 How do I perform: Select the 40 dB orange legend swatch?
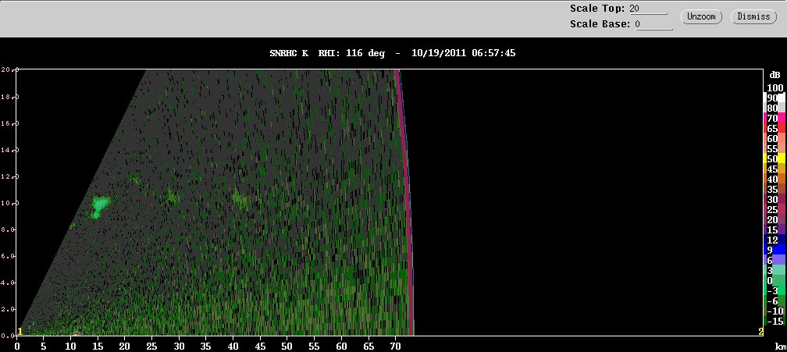tap(775, 180)
